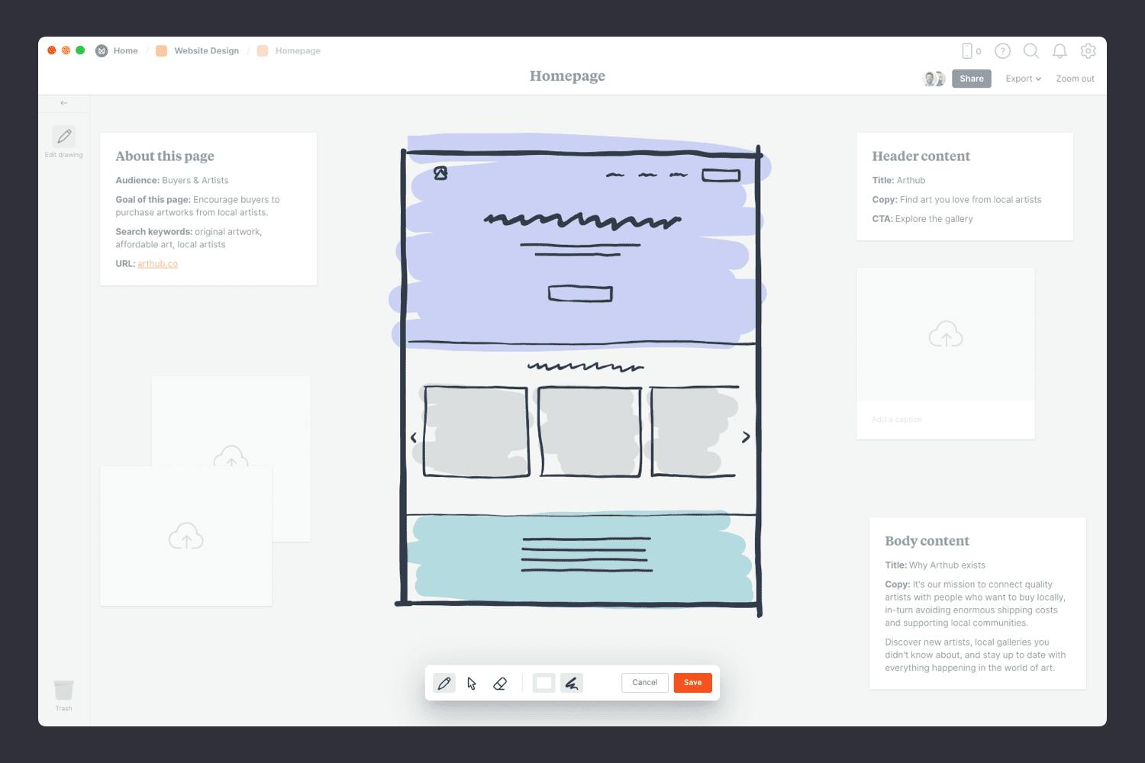Save the drawing with the Save button
The image size is (1145, 763).
pyautogui.click(x=692, y=683)
